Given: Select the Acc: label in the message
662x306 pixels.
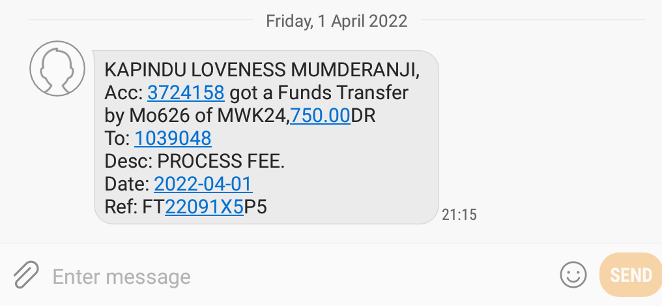Looking at the screenshot, I should point(124,93).
